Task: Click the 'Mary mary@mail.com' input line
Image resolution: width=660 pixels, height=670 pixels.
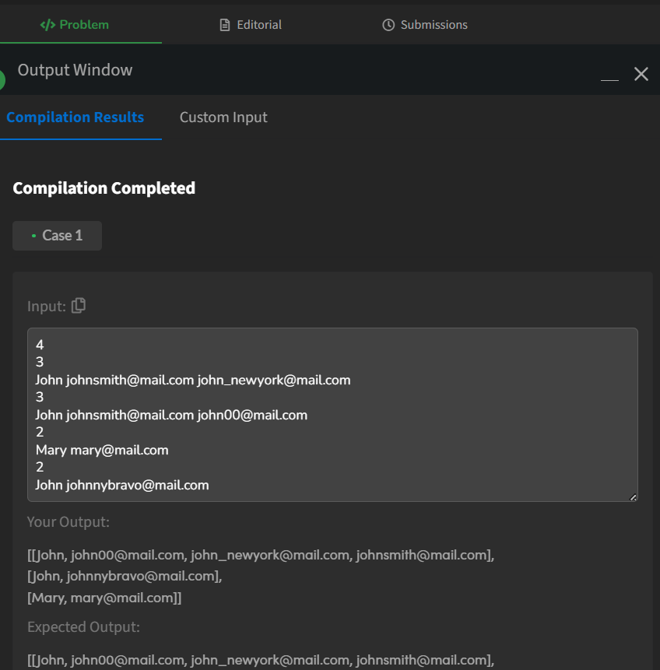Action: click(102, 450)
